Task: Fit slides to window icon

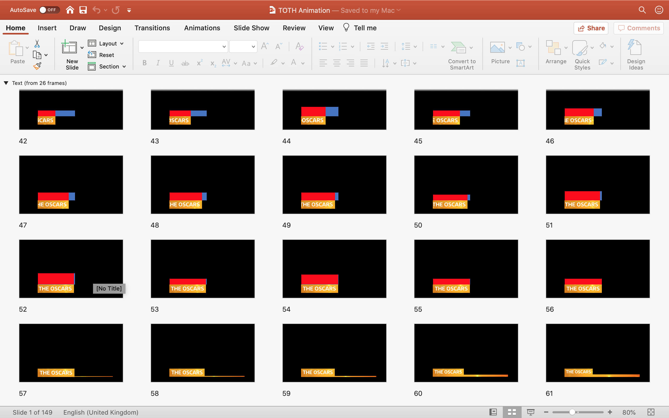Action: pyautogui.click(x=651, y=412)
